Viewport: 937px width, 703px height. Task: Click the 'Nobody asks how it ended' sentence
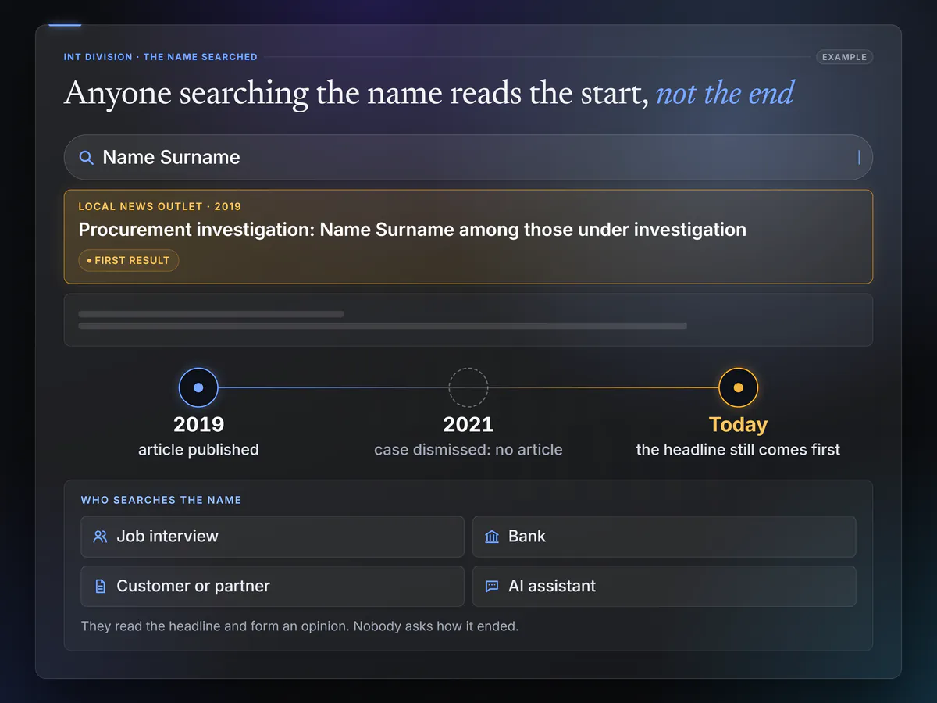click(436, 626)
